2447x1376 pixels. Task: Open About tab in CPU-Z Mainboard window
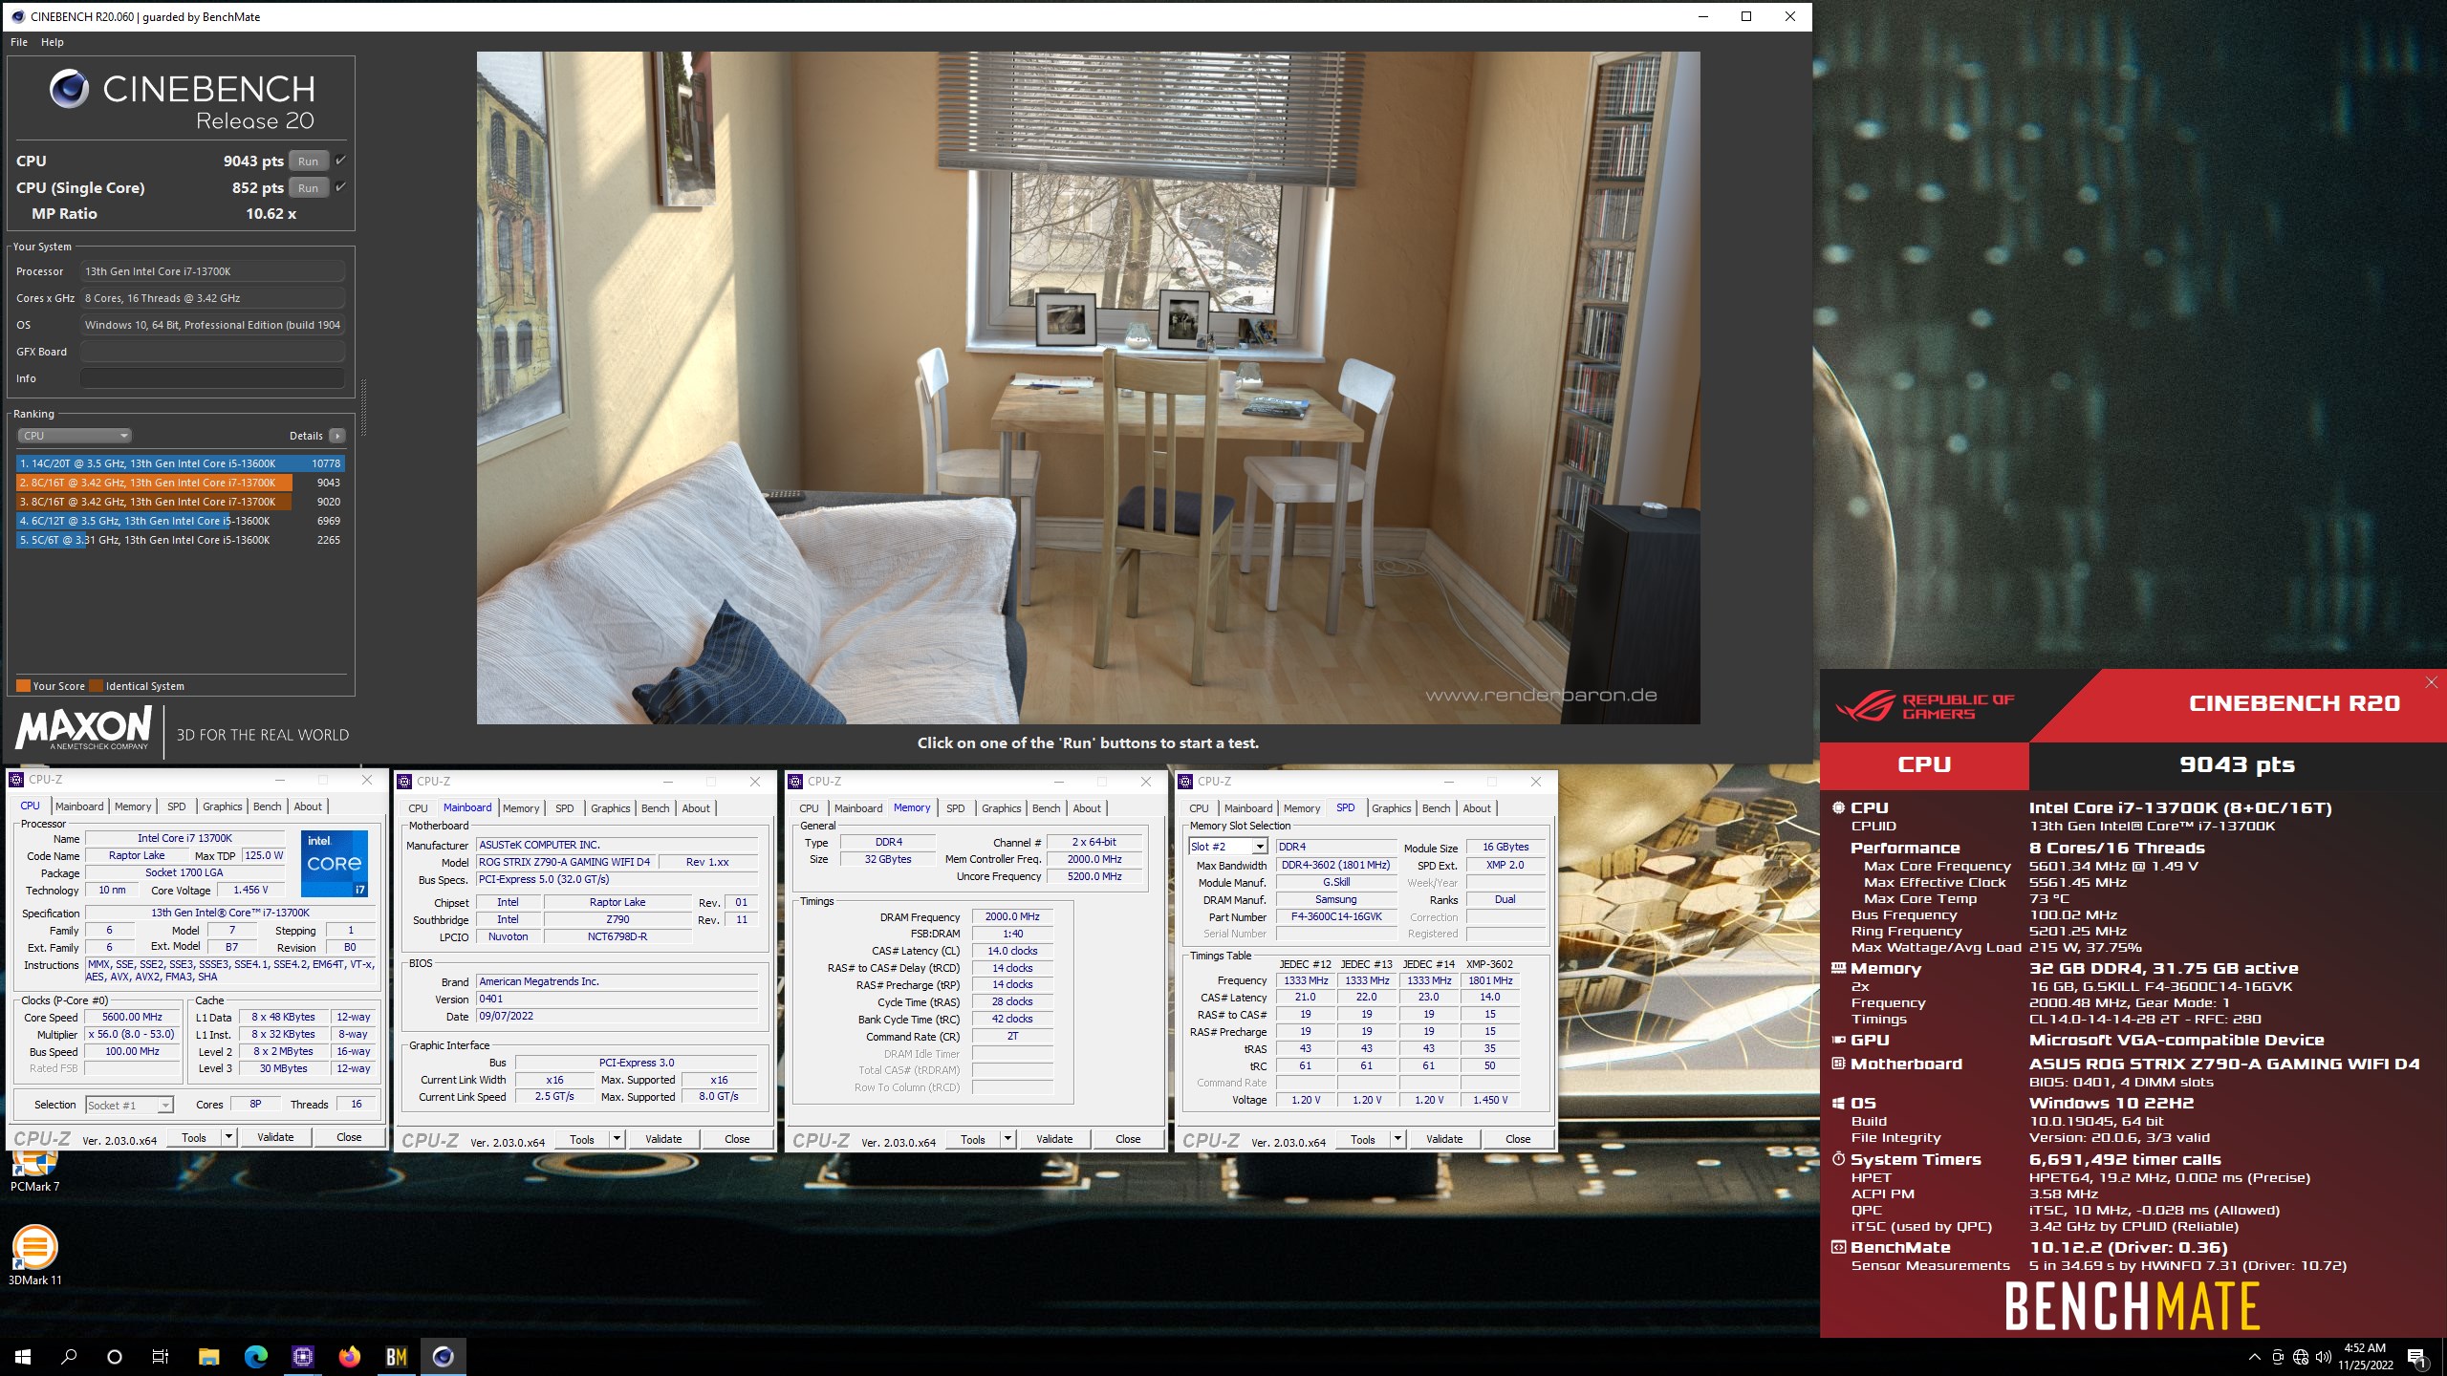pyautogui.click(x=696, y=808)
